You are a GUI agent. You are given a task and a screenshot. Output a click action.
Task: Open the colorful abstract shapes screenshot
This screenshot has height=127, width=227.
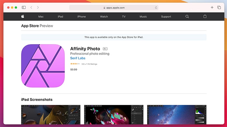(114, 115)
